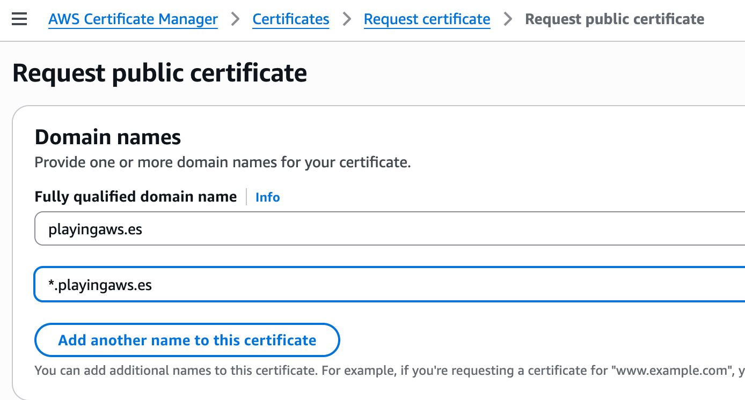Viewport: 745px width, 400px height.
Task: Open Info for fully qualified domain name
Action: click(x=267, y=197)
